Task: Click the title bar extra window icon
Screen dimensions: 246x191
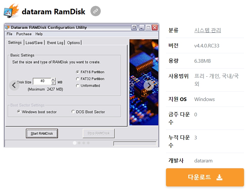Action: pos(134,28)
